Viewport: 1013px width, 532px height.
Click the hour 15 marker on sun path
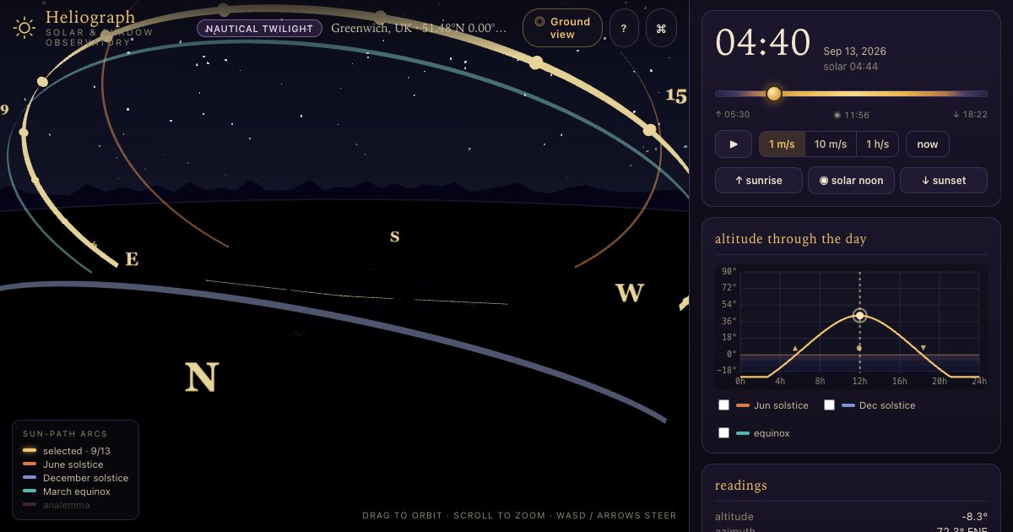(x=676, y=96)
